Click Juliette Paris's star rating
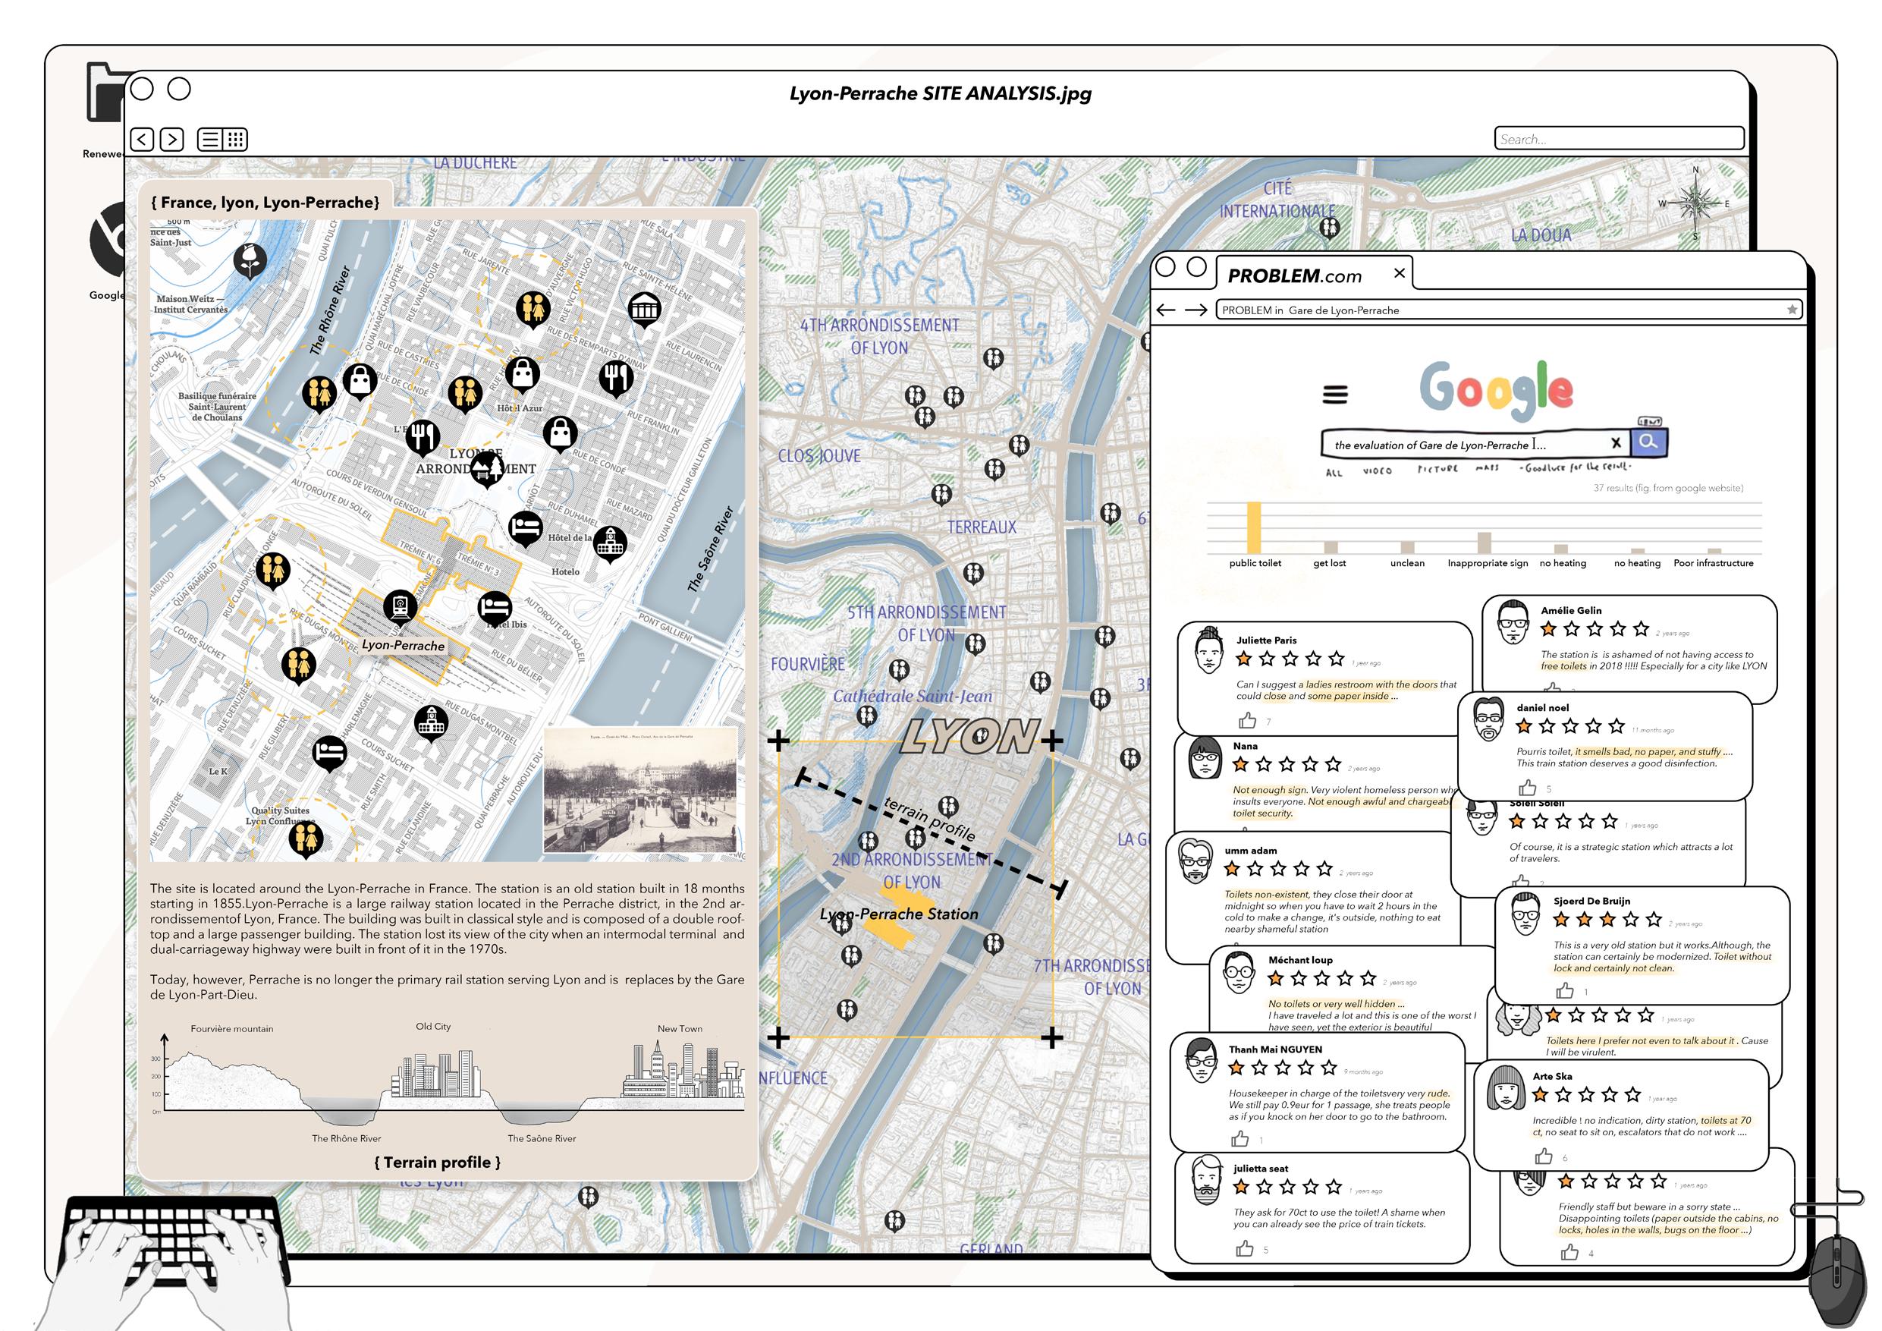Screen dimensions: 1882x1331 pos(1290,659)
